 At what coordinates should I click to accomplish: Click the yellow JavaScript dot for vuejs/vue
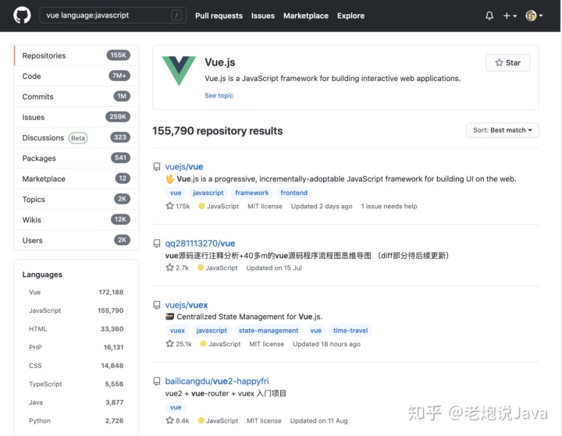[201, 206]
